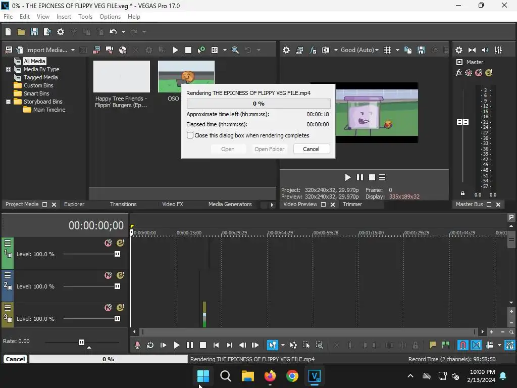Save the project with floppy disk icon
Screen dimensions: 517x388
[34, 32]
